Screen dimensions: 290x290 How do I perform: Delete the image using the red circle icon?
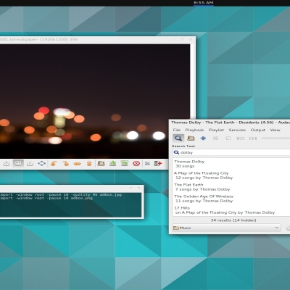click(136, 164)
